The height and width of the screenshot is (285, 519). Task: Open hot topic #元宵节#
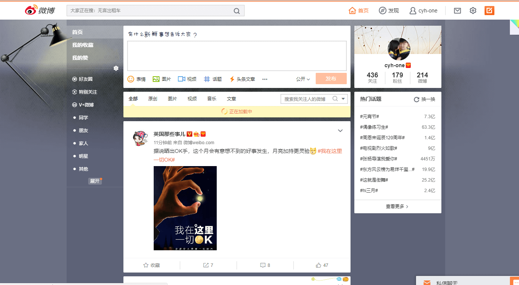[369, 117]
